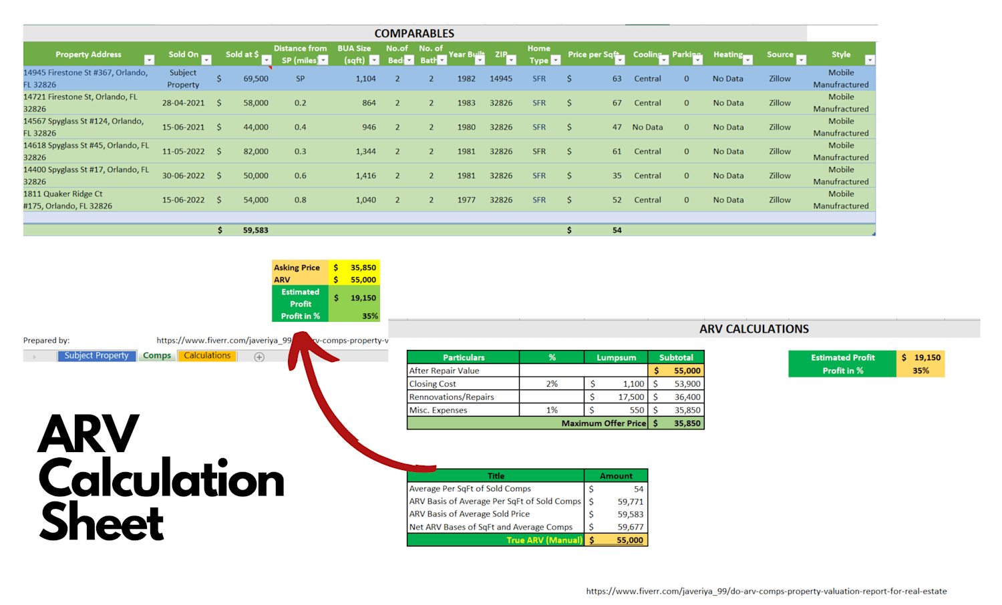
Task: Open the Sold at $ filter dropdown
Action: [x=266, y=60]
